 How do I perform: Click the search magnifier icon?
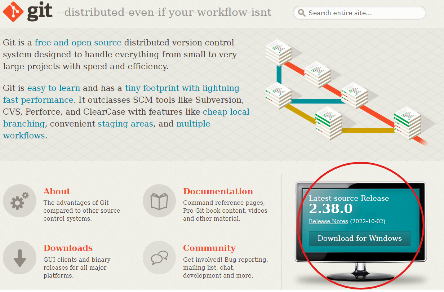pos(302,13)
